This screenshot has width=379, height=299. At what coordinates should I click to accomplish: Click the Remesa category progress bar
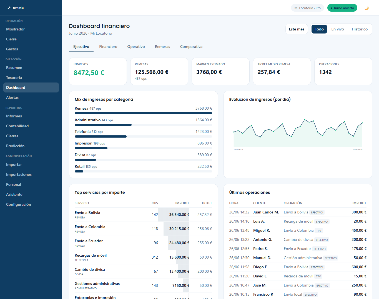143,113
